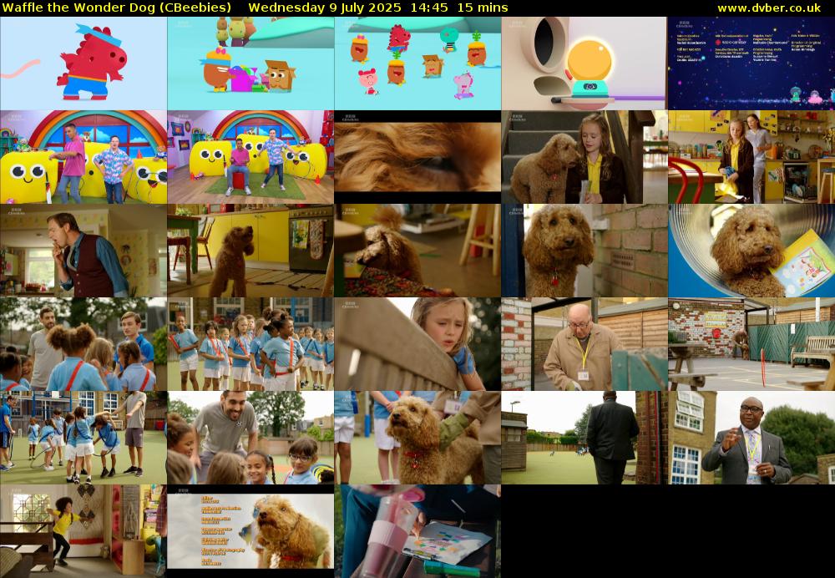Screen dimensions: 835x578
Task: Select the end credits thumbnail with dog
Action: pos(250,531)
